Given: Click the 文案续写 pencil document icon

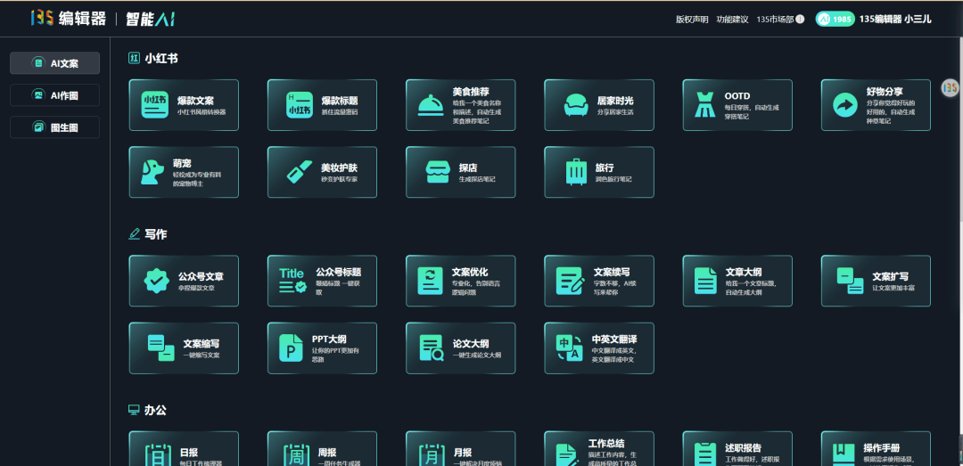Looking at the screenshot, I should pyautogui.click(x=571, y=281).
